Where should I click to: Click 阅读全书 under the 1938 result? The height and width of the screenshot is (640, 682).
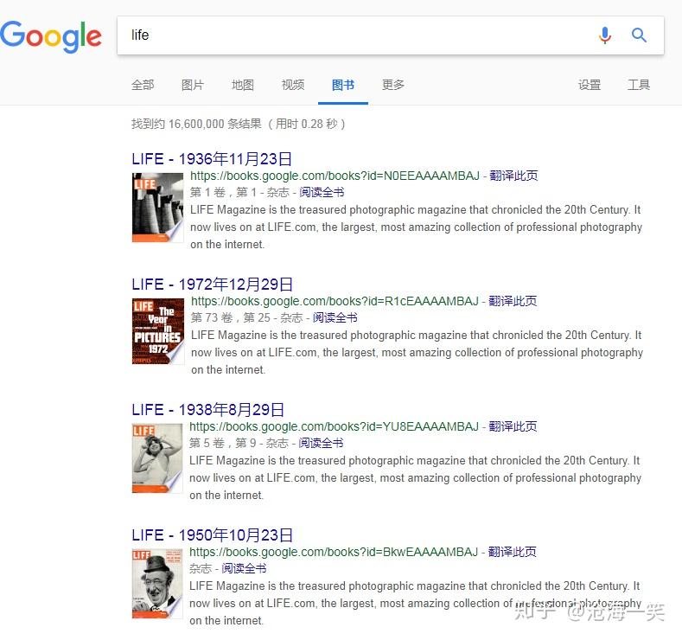tap(321, 443)
